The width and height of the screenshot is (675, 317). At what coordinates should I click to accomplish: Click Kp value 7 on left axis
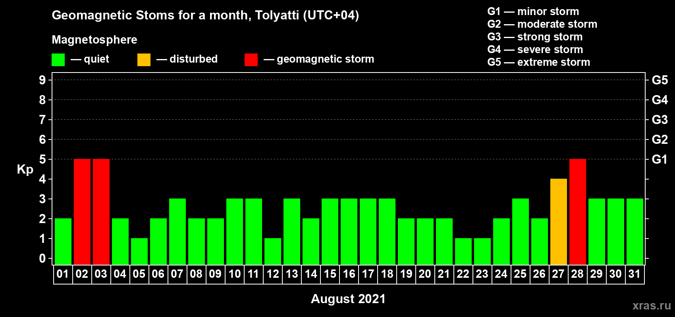tap(42, 120)
